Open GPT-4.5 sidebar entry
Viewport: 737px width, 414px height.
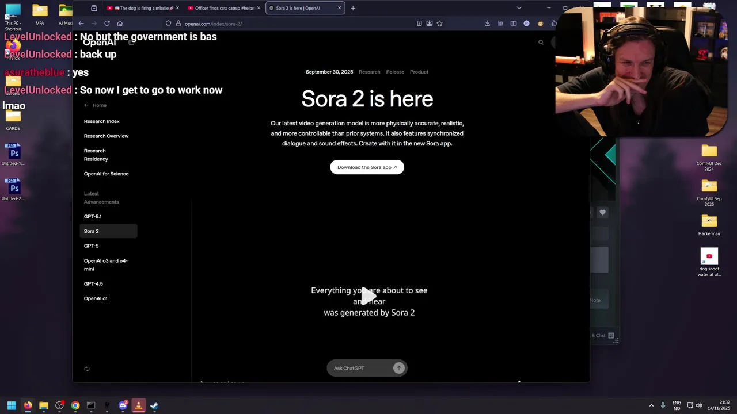93,284
